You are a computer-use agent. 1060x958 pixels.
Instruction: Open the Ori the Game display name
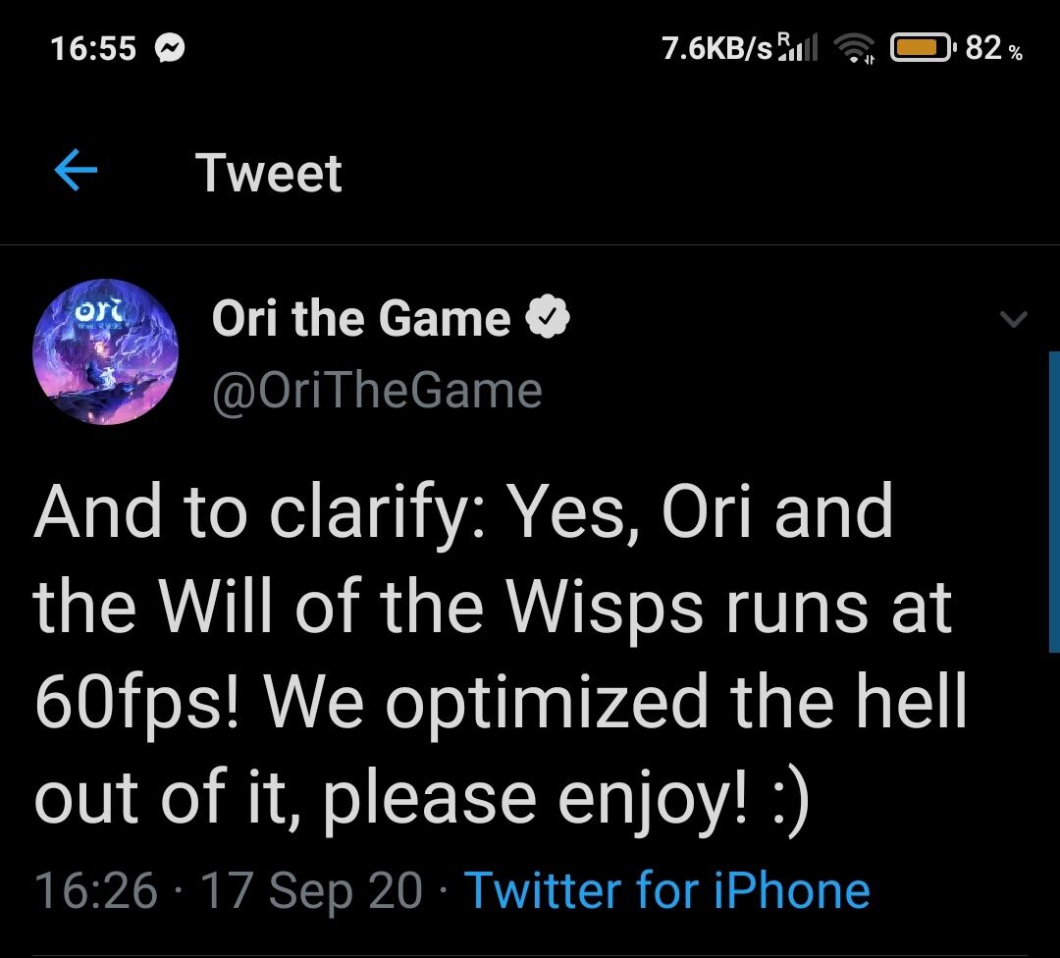pyautogui.click(x=361, y=318)
